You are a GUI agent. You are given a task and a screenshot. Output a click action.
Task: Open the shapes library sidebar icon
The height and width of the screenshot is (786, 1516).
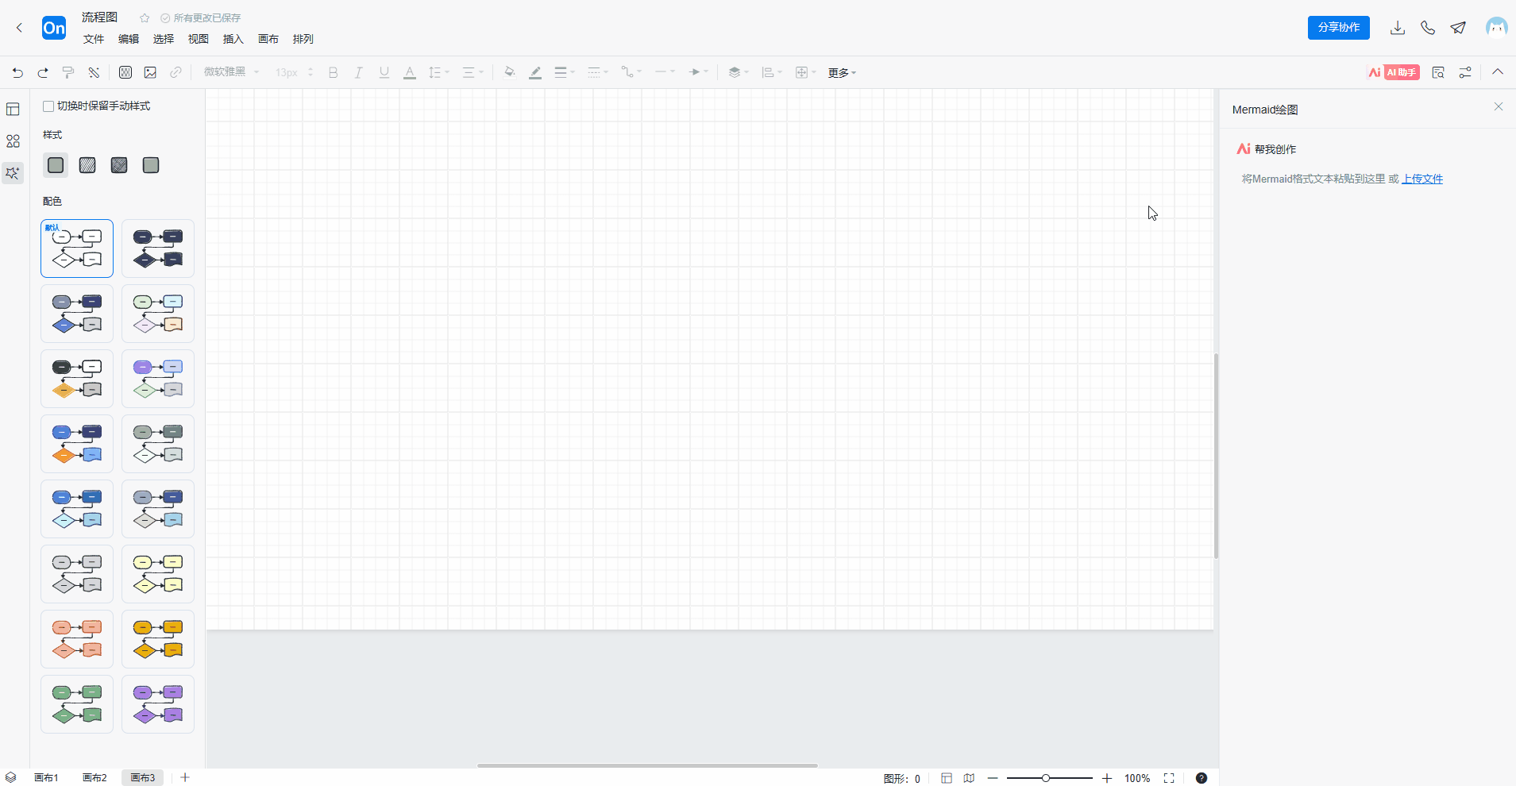point(13,141)
